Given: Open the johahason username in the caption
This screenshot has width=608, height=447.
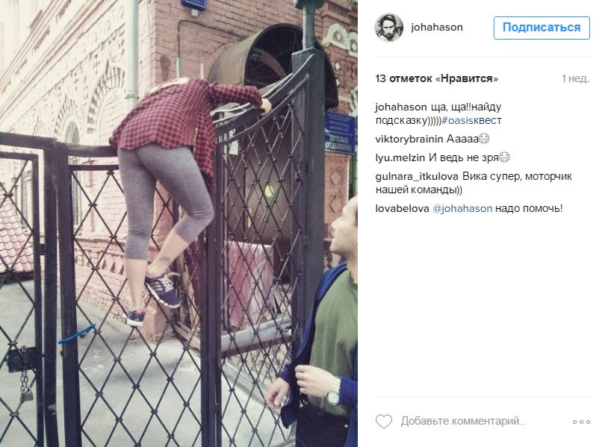Looking at the screenshot, I should click(400, 107).
